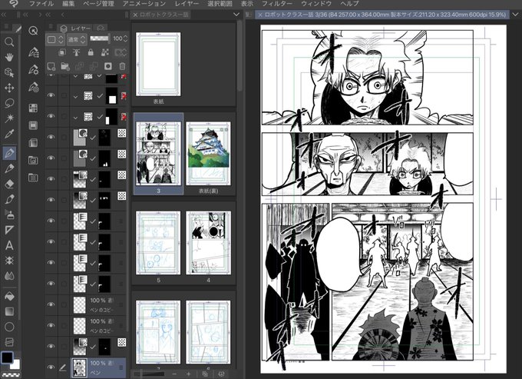Toggle lock box of folder layer with white-square mask
522x379 pixels.
click(64, 95)
